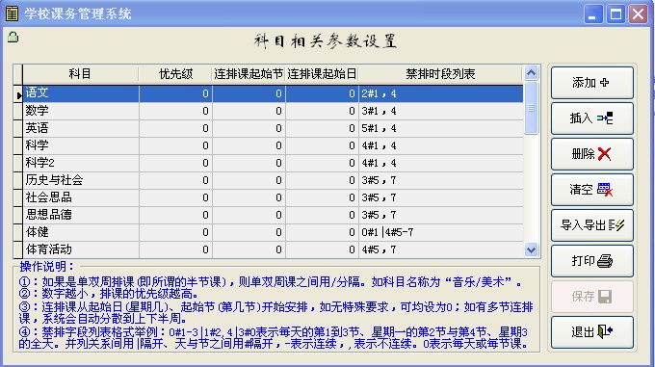The width and height of the screenshot is (655, 367).
Task: Click the 禁排时段列表 column header
Action: (x=440, y=74)
